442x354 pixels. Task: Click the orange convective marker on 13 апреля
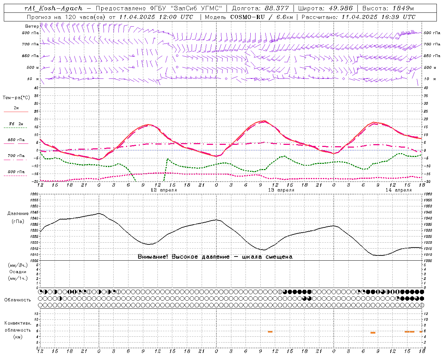tap(270, 332)
